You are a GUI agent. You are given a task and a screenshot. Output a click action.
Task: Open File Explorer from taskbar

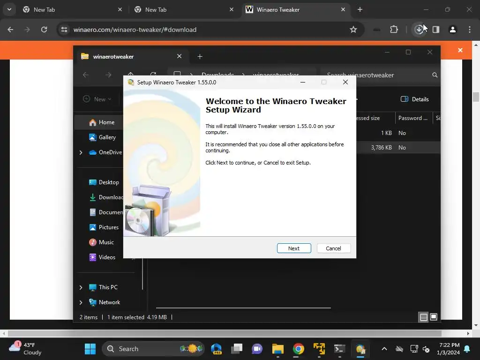pyautogui.click(x=277, y=349)
